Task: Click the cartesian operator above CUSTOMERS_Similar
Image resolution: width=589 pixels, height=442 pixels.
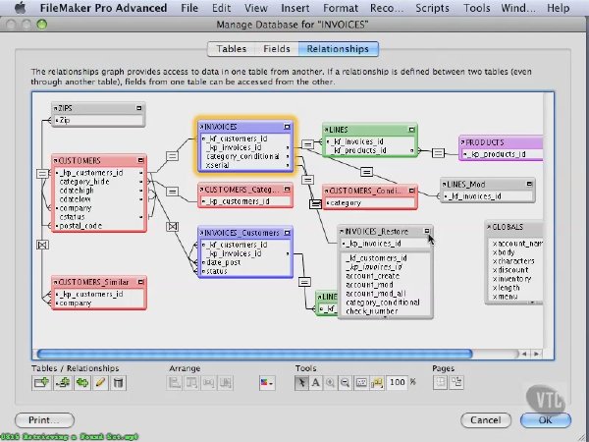Action: [x=42, y=245]
